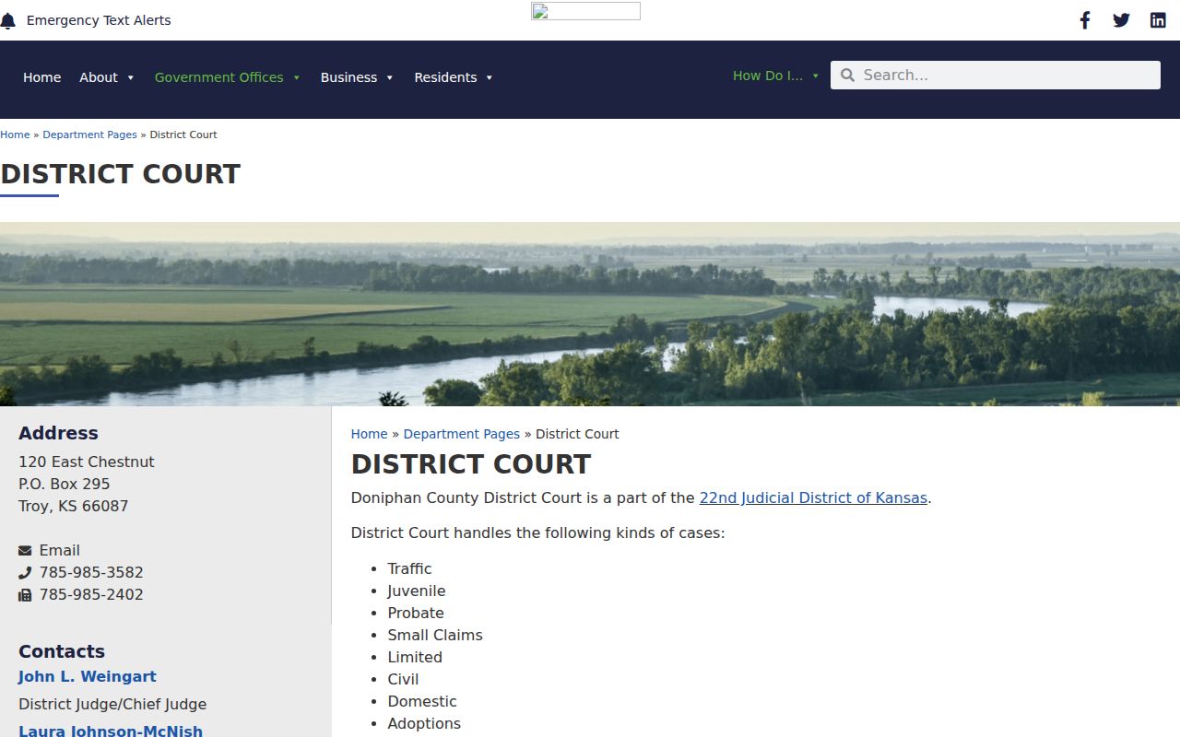
Task: Go to the Home menu item
Action: point(41,77)
